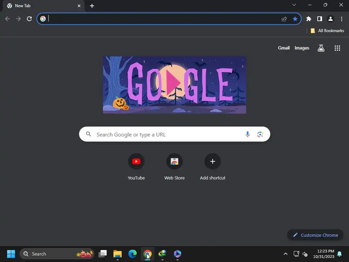Open the Internet Explorer style taskbar icon
Viewport: 349px width, 262px height.
(162, 254)
